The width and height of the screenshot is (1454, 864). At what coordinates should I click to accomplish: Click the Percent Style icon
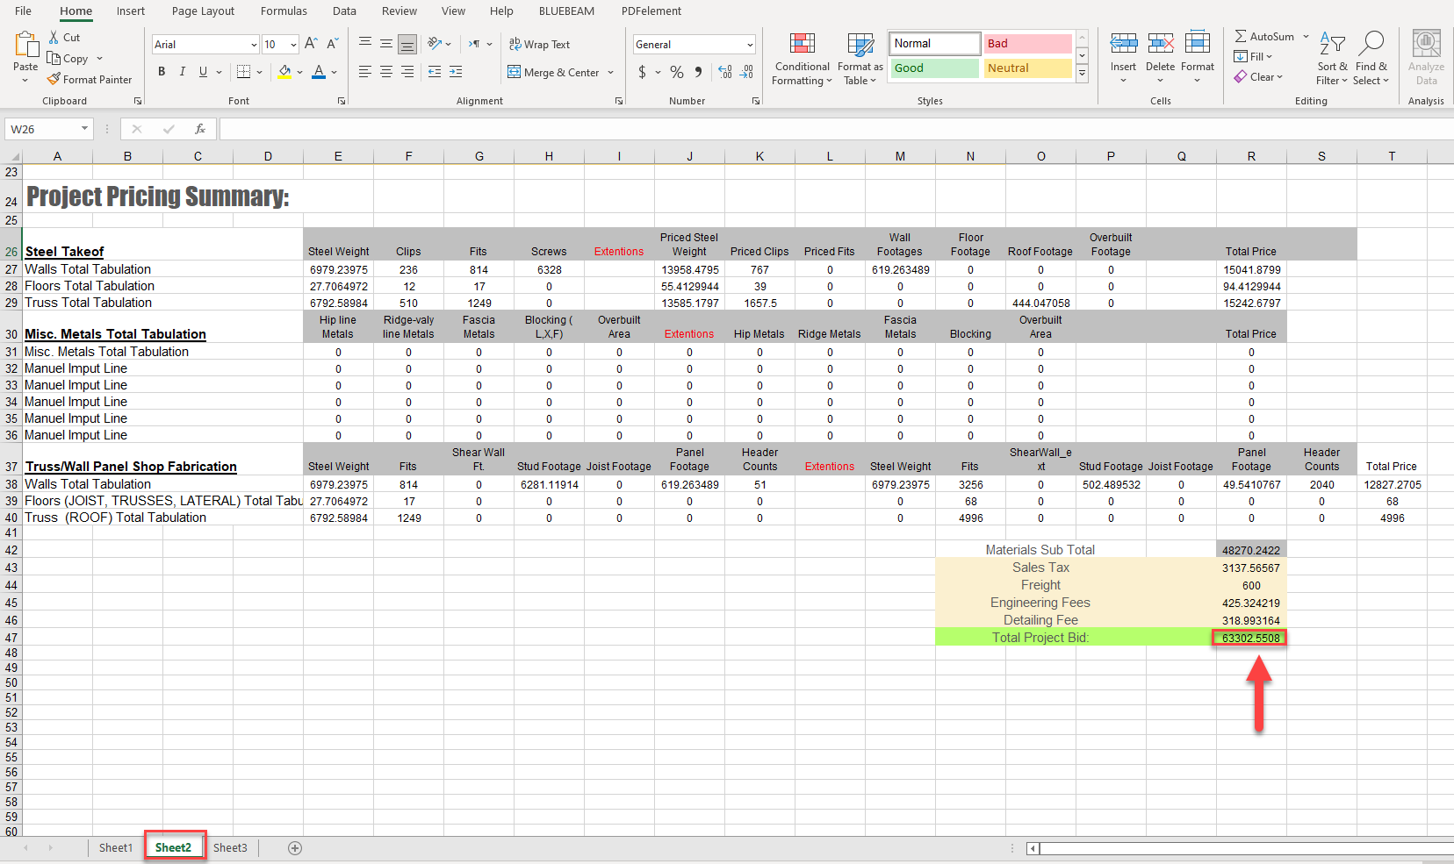676,72
